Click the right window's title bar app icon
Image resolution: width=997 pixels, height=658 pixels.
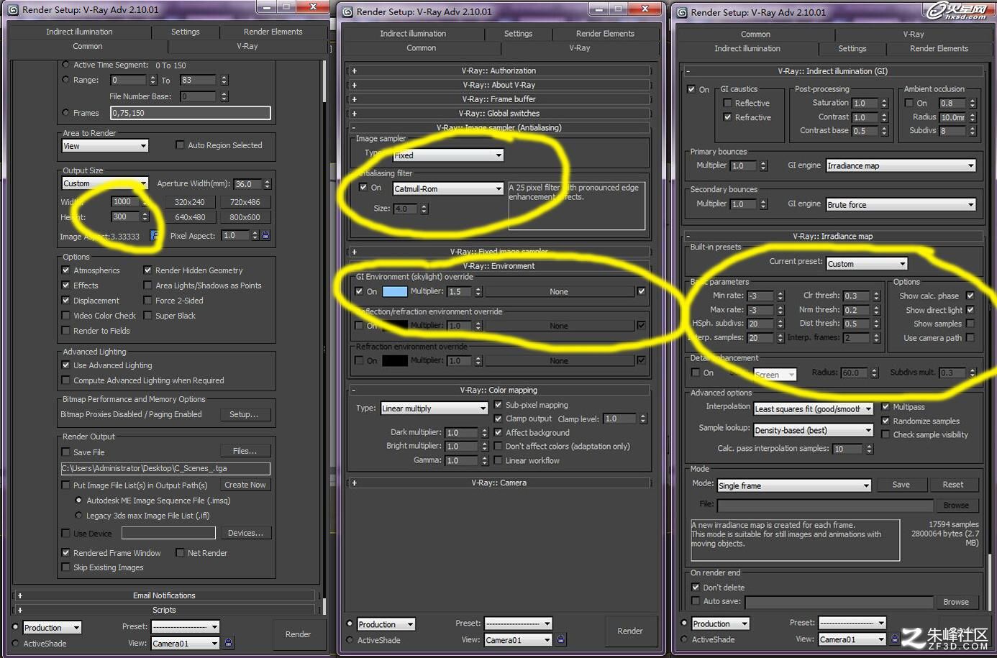point(681,12)
